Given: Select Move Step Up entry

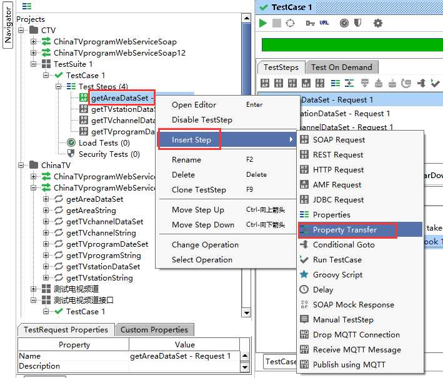Looking at the screenshot, I should pyautogui.click(x=227, y=210).
